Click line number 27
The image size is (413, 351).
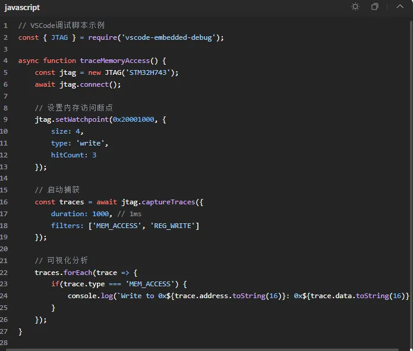pos(4,331)
